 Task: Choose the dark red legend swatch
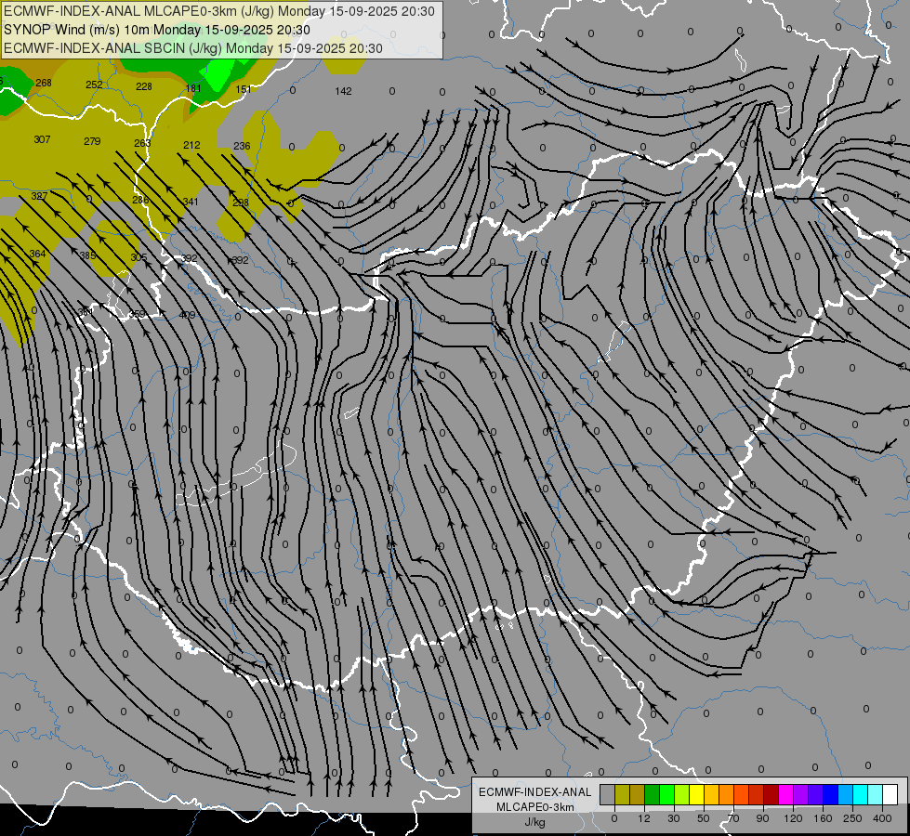pos(772,794)
